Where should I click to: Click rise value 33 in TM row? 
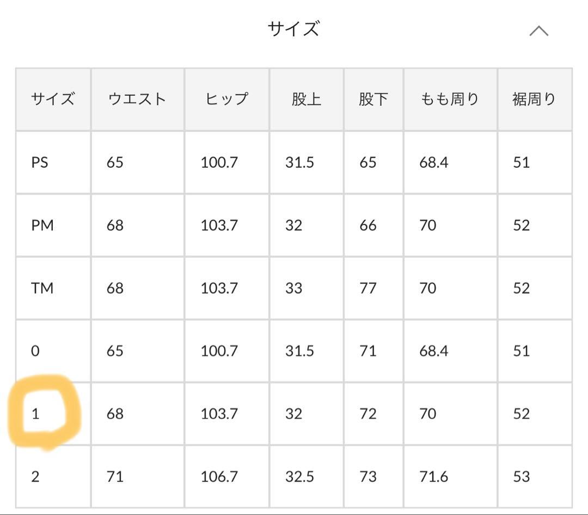[293, 288]
